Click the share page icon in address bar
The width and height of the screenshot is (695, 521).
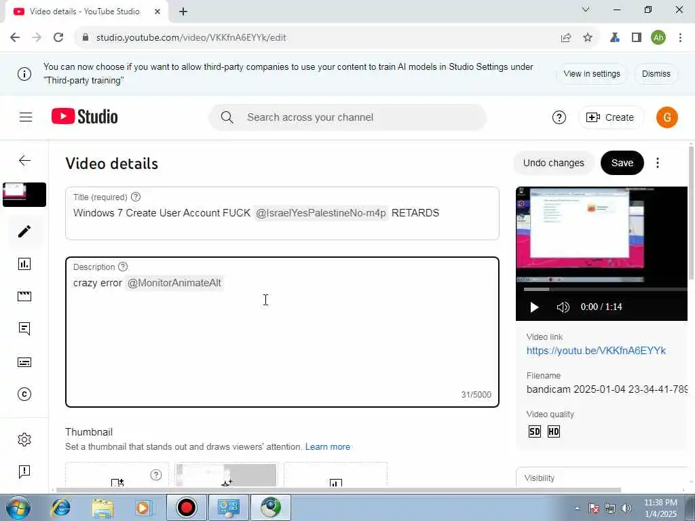coord(566,38)
